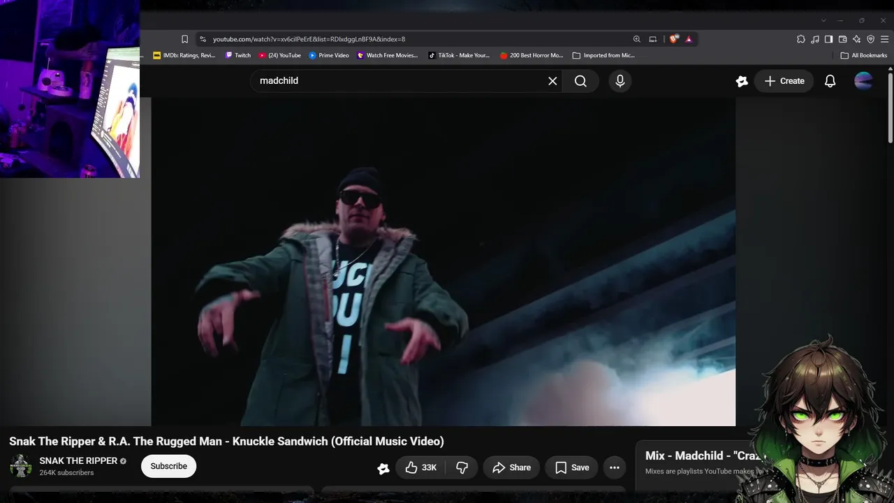This screenshot has width=894, height=503.
Task: Open the Twitch bookmark
Action: [238, 55]
